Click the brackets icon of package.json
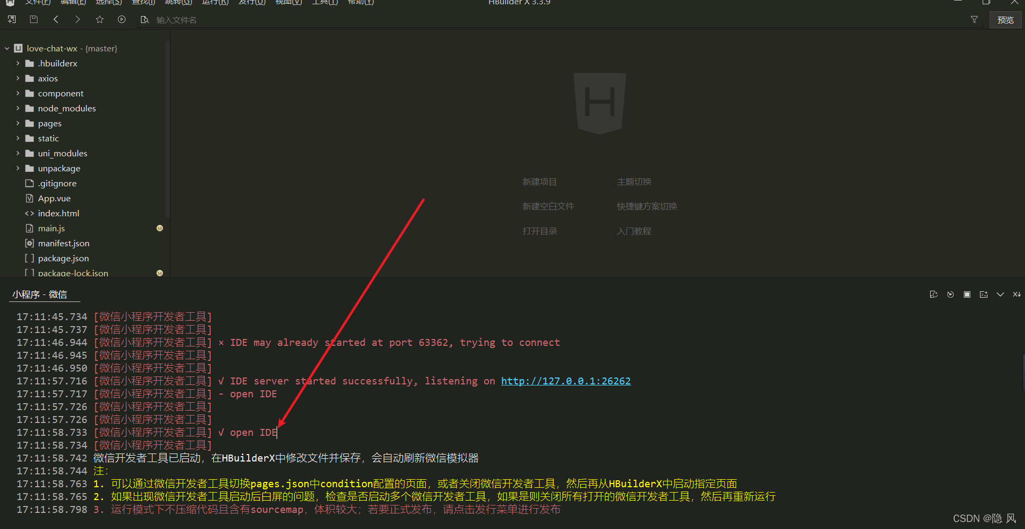 pyautogui.click(x=29, y=258)
